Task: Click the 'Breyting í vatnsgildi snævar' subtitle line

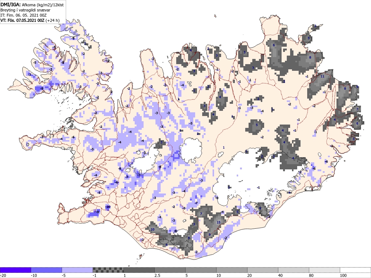Action: 25,10
